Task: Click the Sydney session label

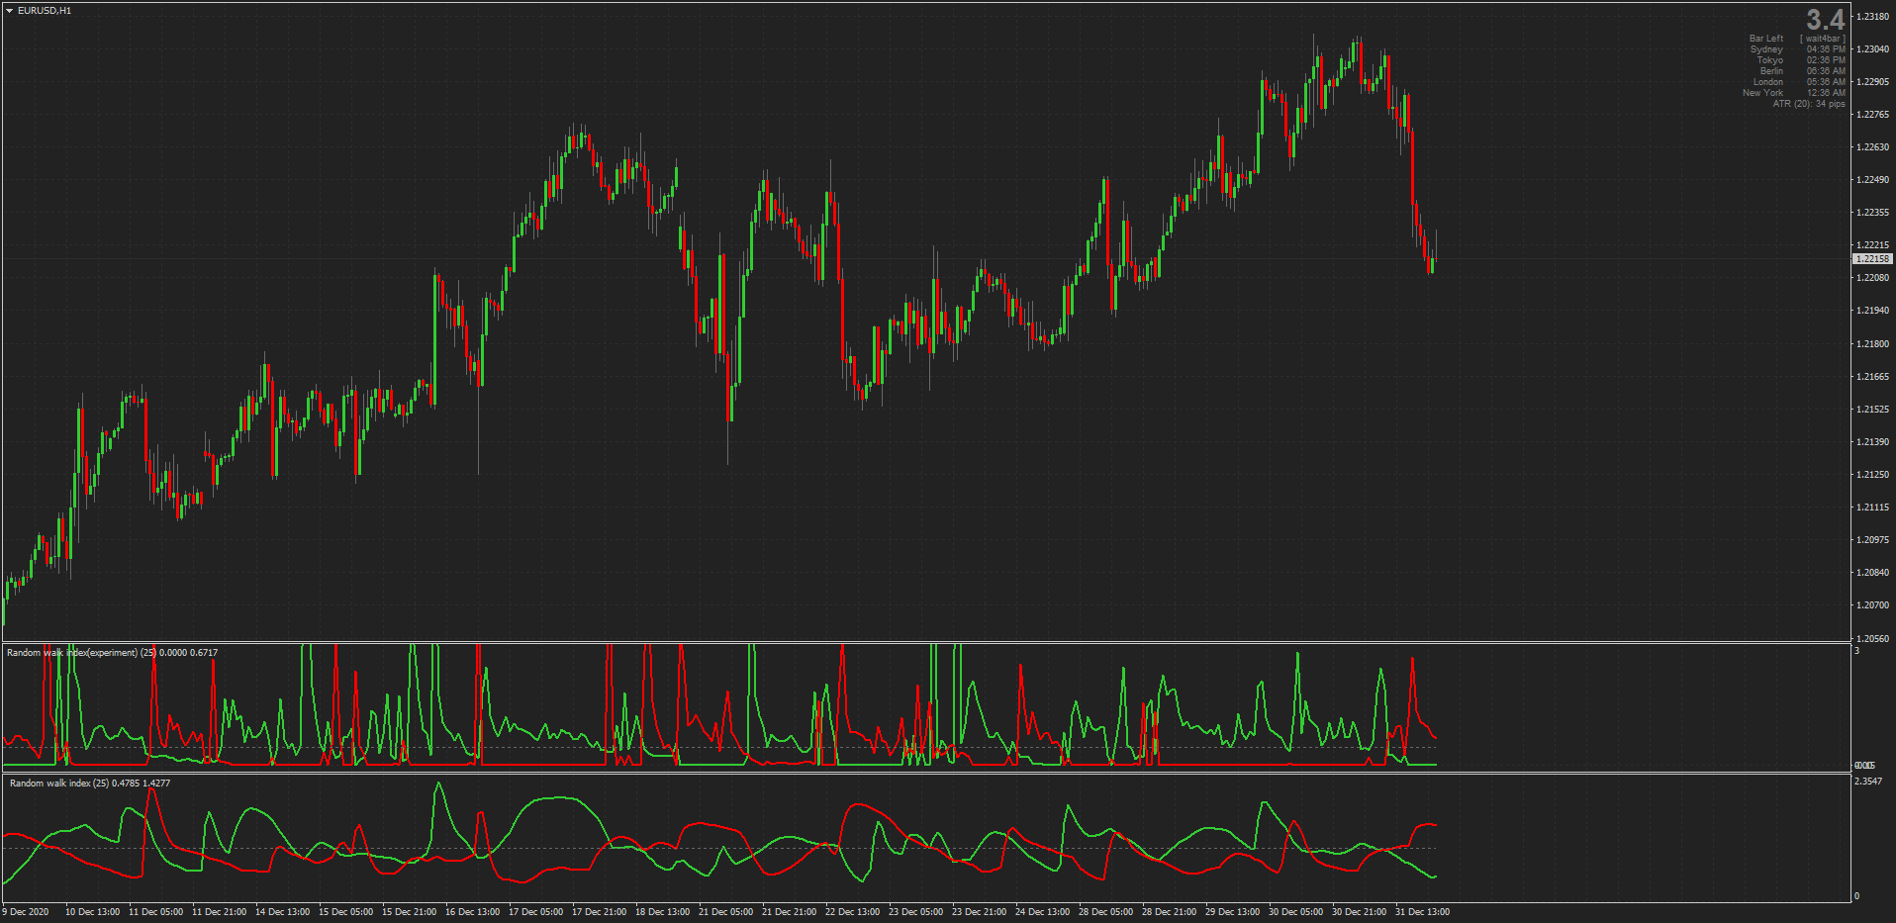Action: (x=1766, y=49)
